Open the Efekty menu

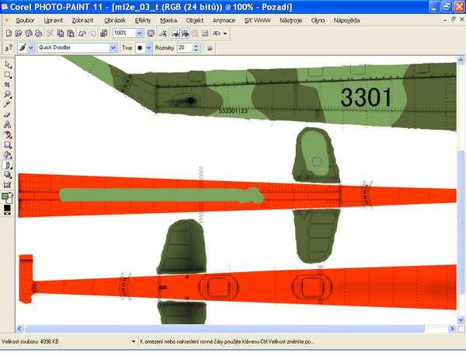point(143,19)
